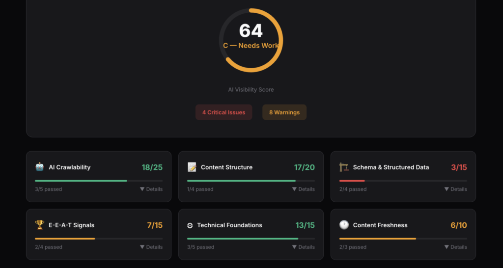This screenshot has width=503, height=268.
Task: Click the Content Freshness 6/10 score
Action: pyautogui.click(x=459, y=225)
